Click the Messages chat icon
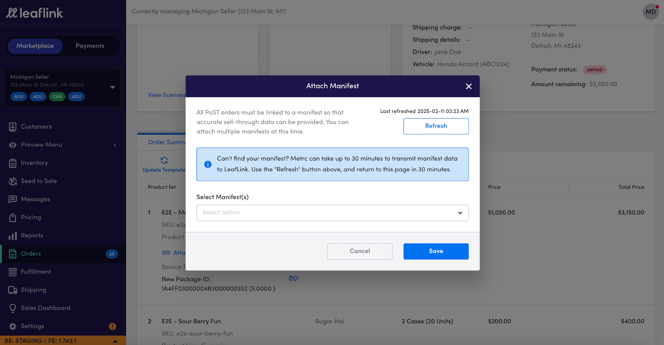Image resolution: width=664 pixels, height=345 pixels. coord(13,199)
